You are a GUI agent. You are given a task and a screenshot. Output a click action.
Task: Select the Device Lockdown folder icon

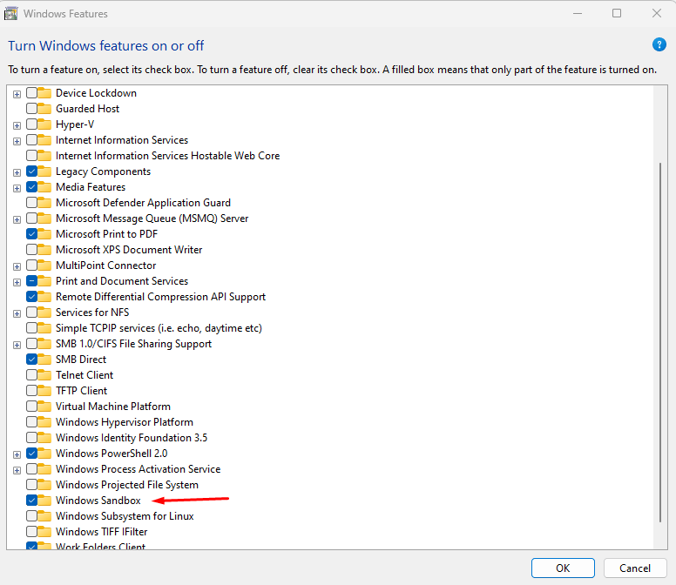coord(44,93)
